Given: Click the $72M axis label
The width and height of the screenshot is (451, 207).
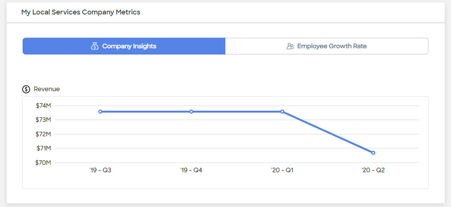Looking at the screenshot, I should click(44, 134).
